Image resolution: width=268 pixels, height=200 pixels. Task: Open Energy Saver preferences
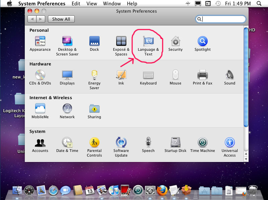coord(94,80)
